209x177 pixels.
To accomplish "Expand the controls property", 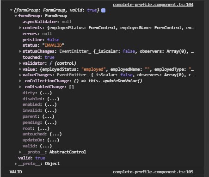I will 20,28.
